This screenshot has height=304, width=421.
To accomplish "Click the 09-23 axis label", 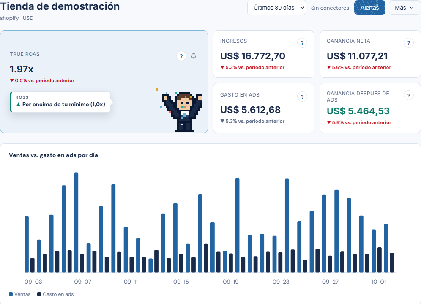I will tap(281, 282).
